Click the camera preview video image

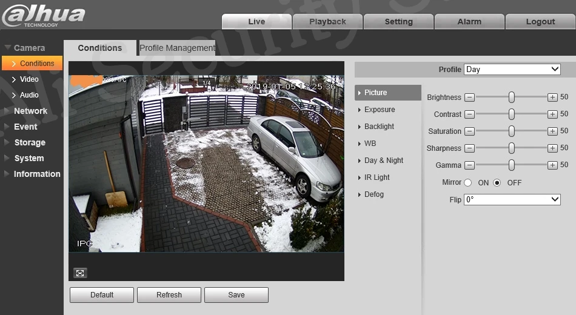point(206,164)
